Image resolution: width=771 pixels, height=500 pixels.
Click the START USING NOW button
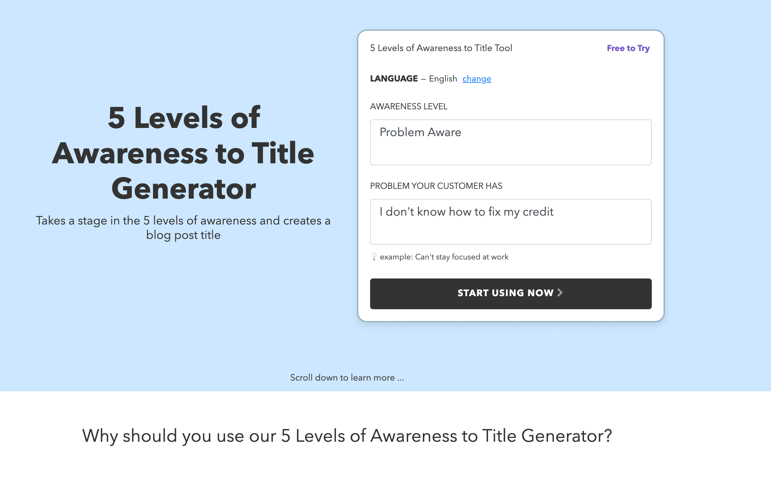tap(511, 294)
